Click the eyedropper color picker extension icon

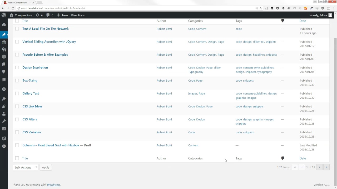click(x=311, y=8)
